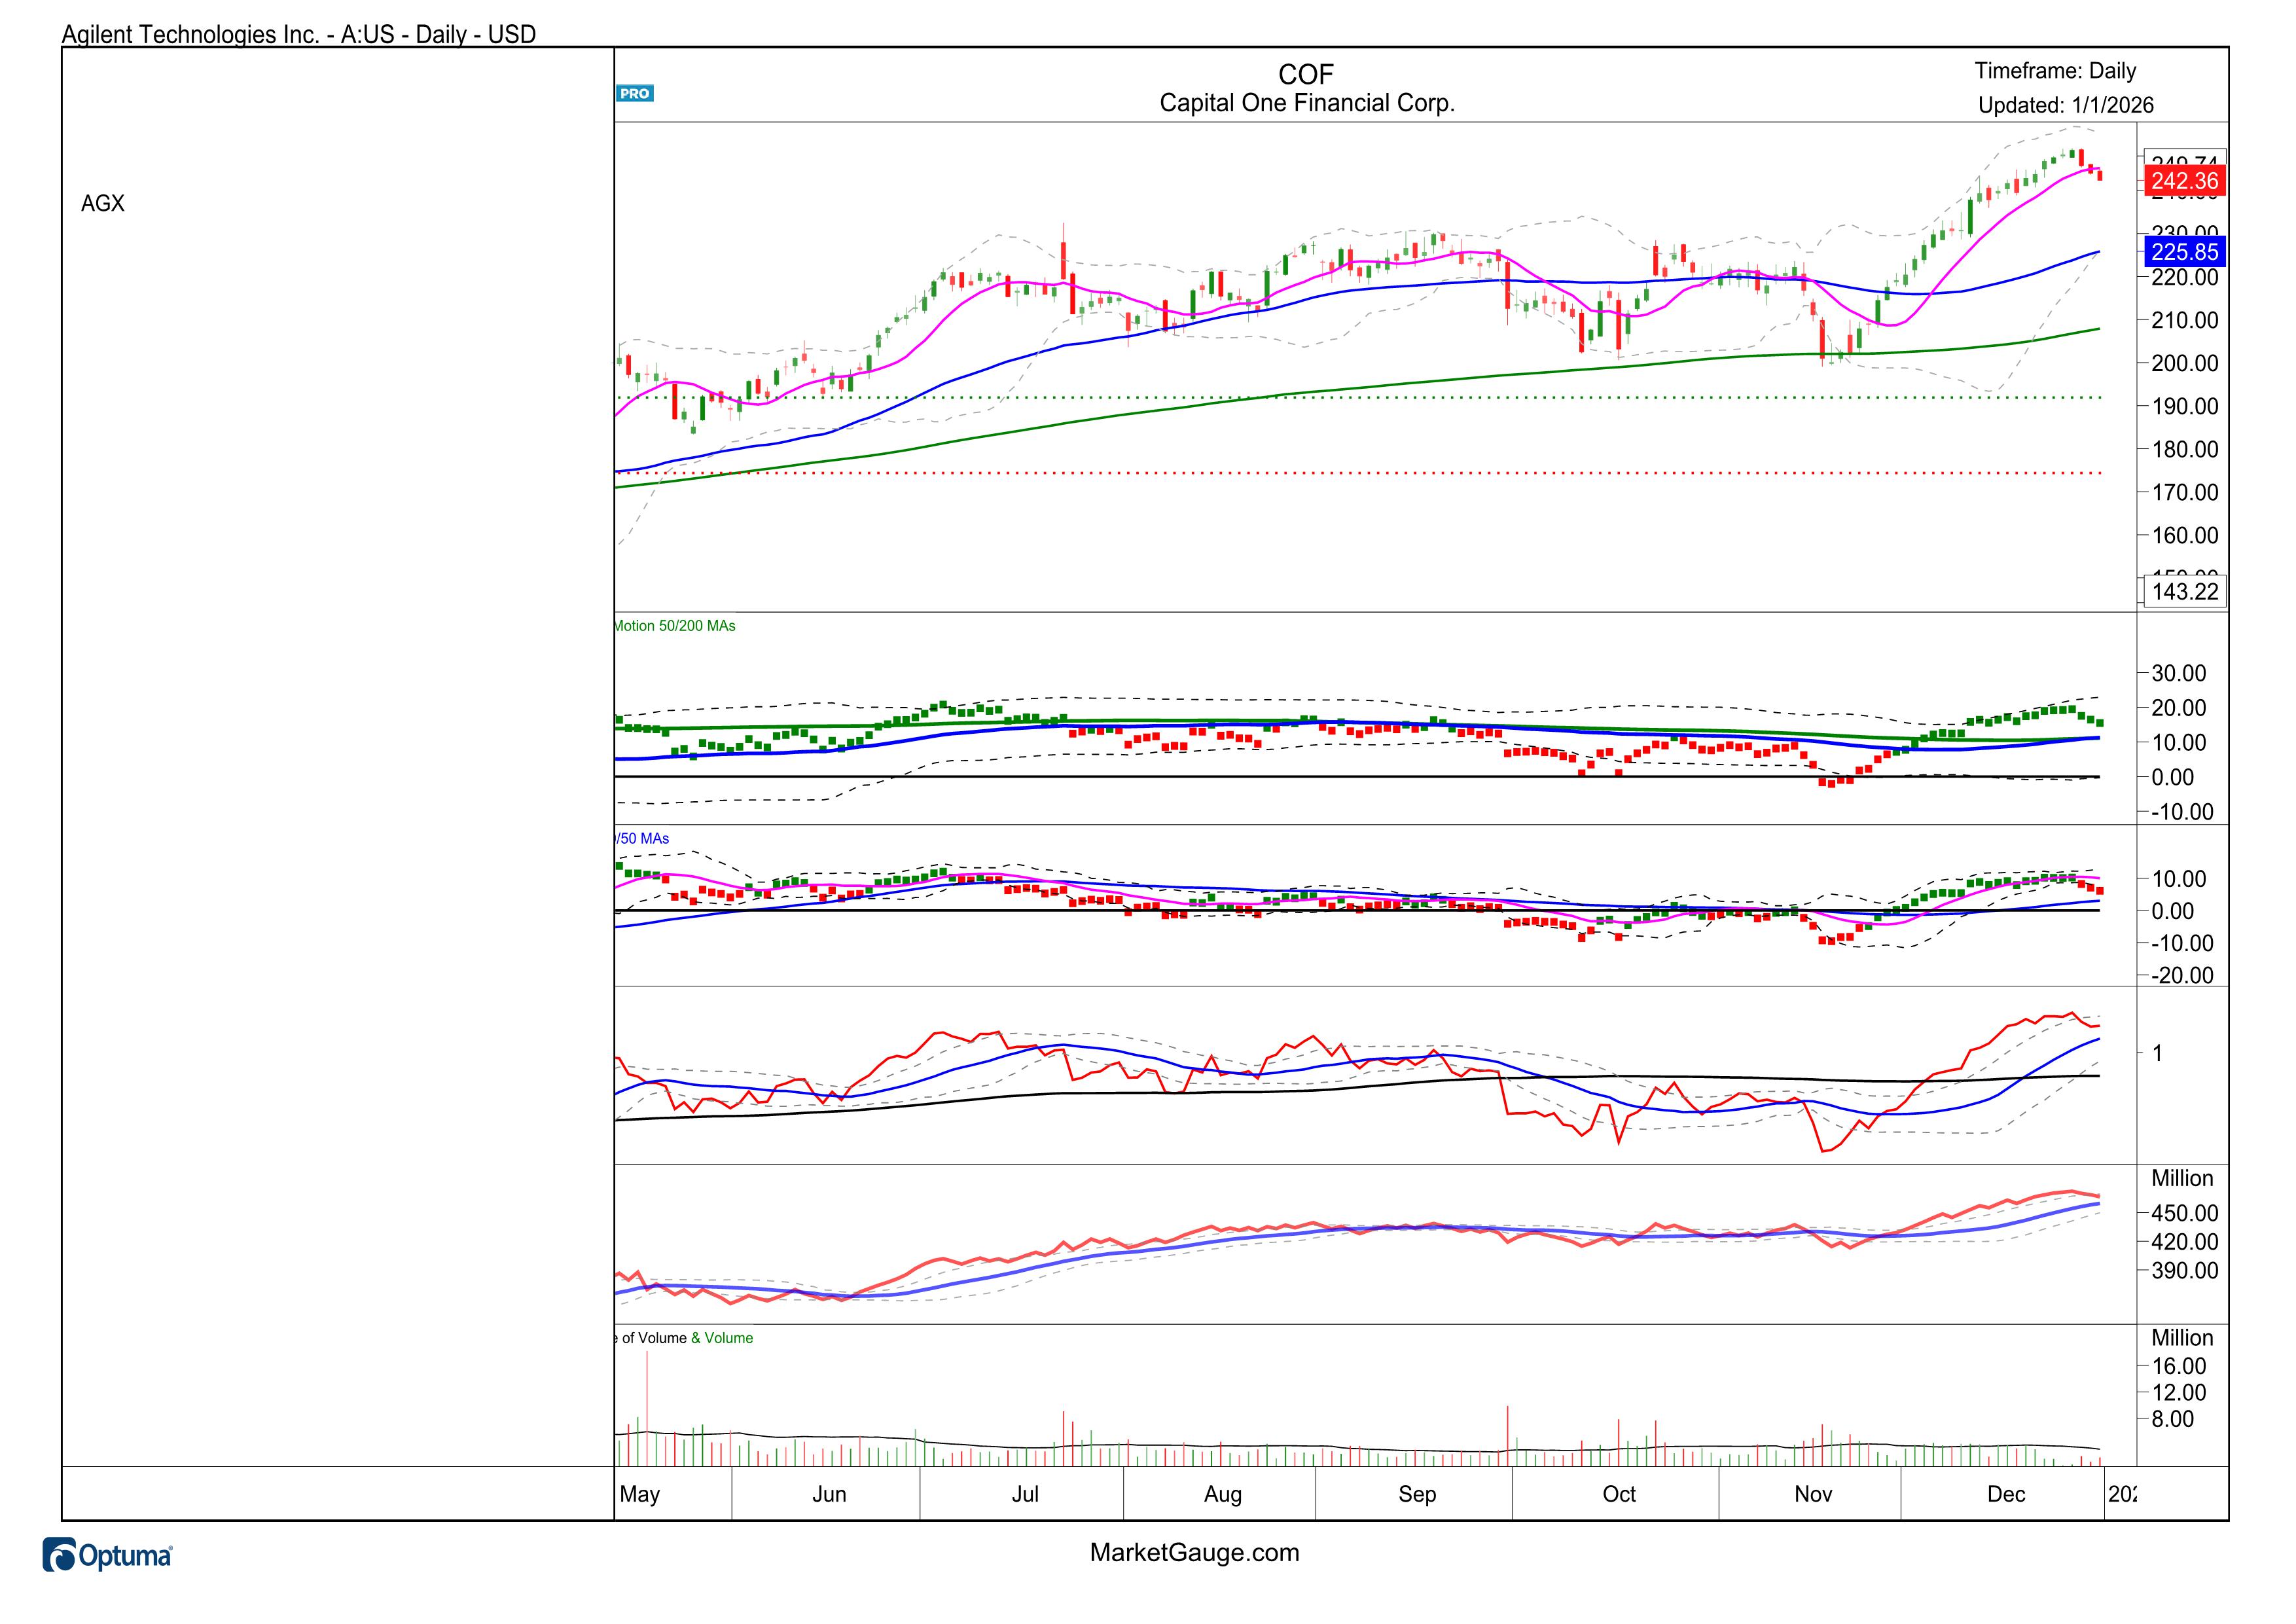Click the Capital One Financial Corp. subtitle
This screenshot has height=1624, width=2296.
(x=1306, y=103)
